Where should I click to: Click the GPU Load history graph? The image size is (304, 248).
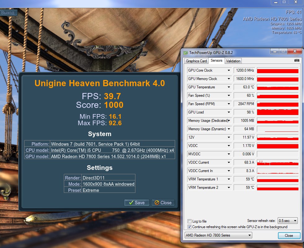[x=278, y=112]
